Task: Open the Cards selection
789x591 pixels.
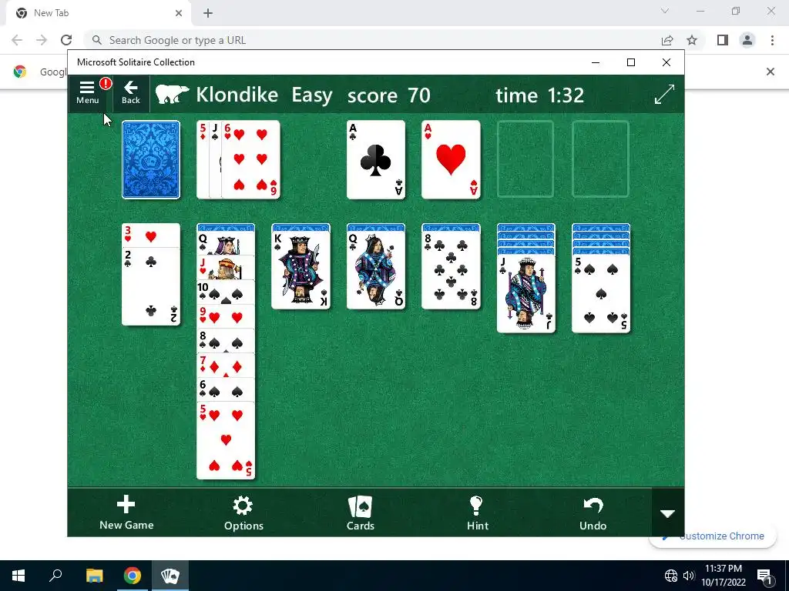Action: [x=361, y=513]
